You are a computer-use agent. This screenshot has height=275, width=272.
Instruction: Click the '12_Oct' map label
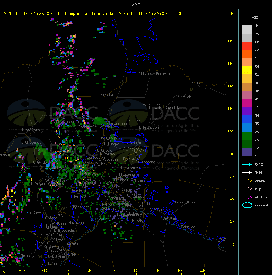coord(147,204)
